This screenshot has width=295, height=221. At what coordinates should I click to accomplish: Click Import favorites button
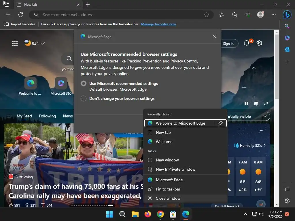[x=20, y=24]
